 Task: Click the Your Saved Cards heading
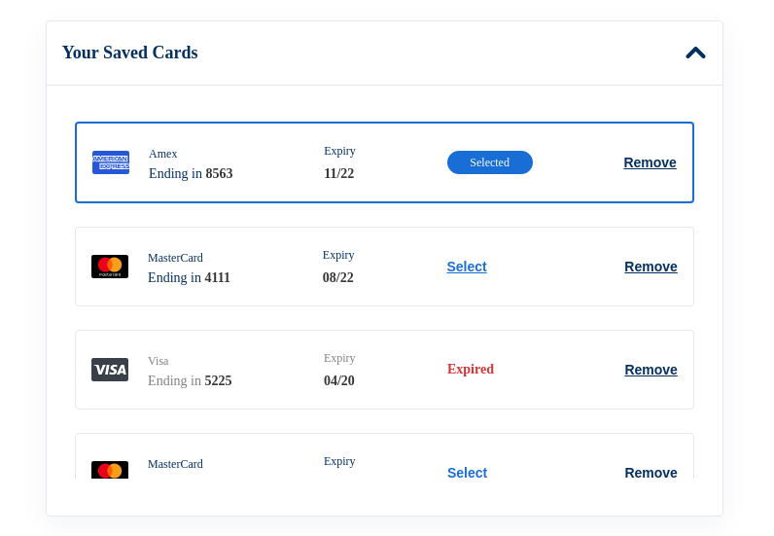[130, 53]
